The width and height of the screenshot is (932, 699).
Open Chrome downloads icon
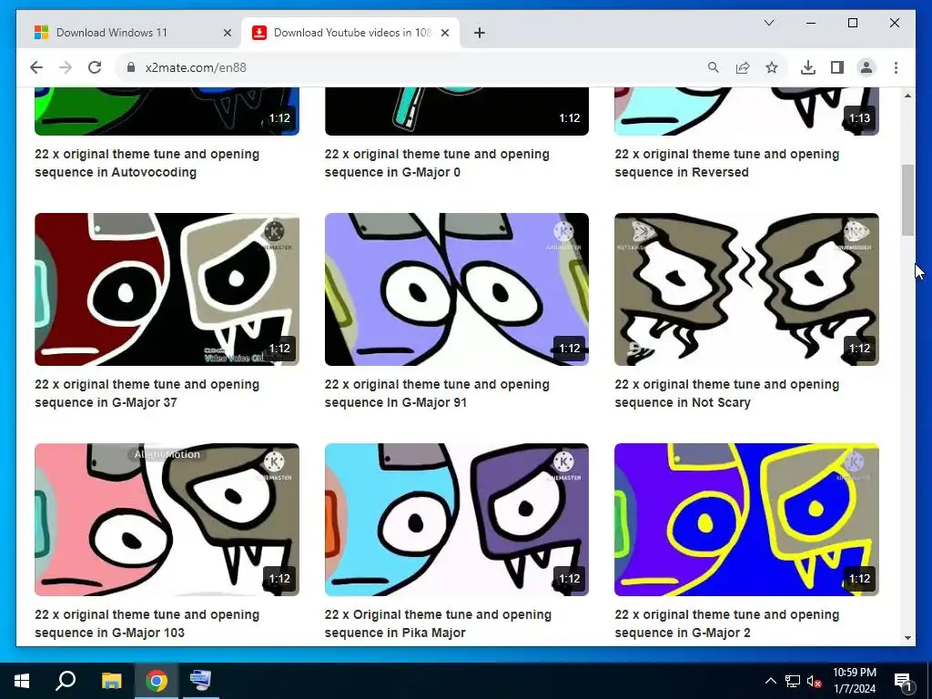[x=808, y=67]
